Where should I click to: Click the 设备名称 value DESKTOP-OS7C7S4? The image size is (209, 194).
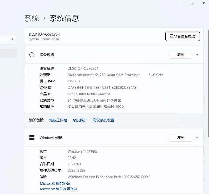[x=83, y=68]
